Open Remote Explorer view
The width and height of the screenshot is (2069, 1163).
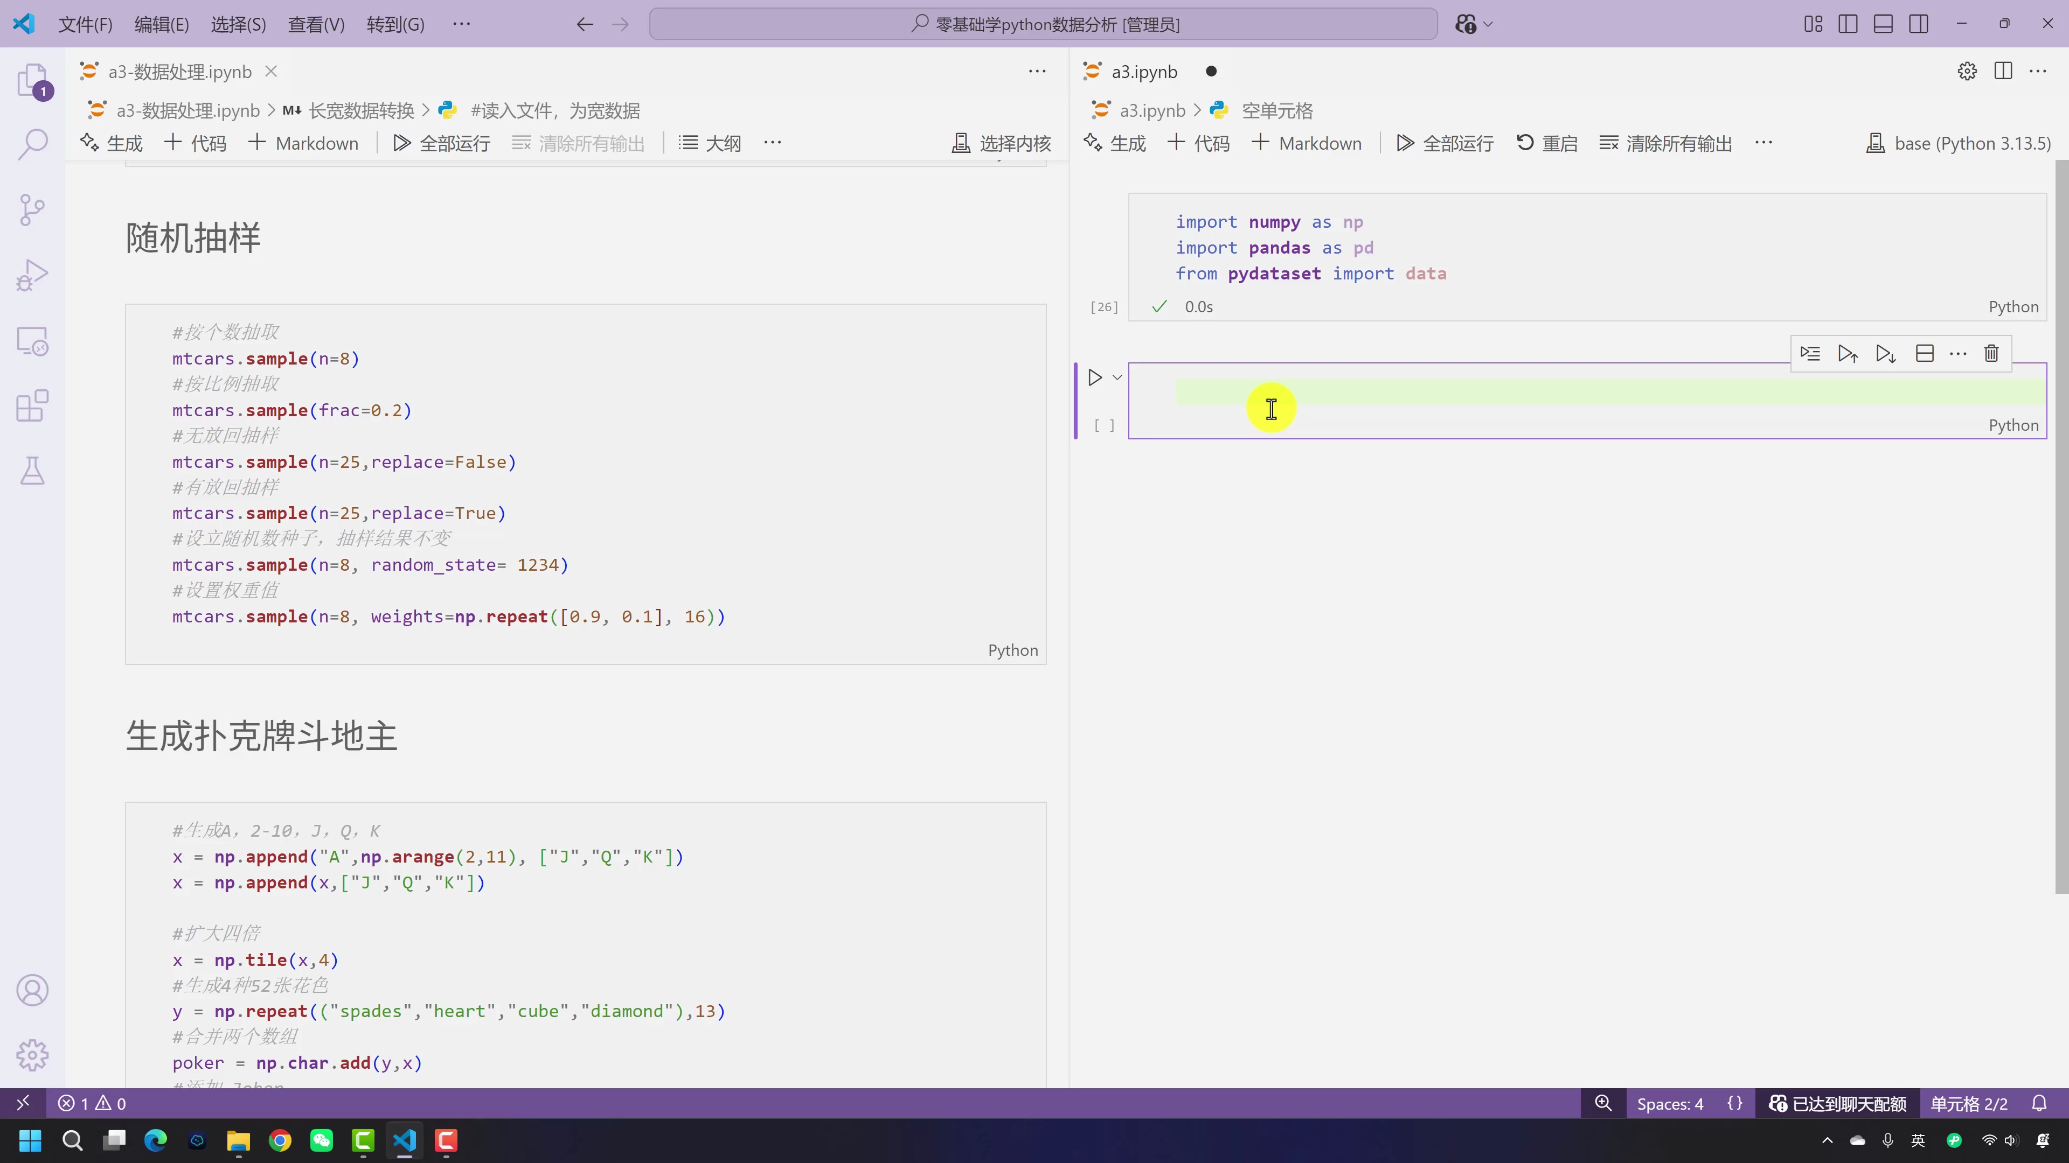click(33, 341)
